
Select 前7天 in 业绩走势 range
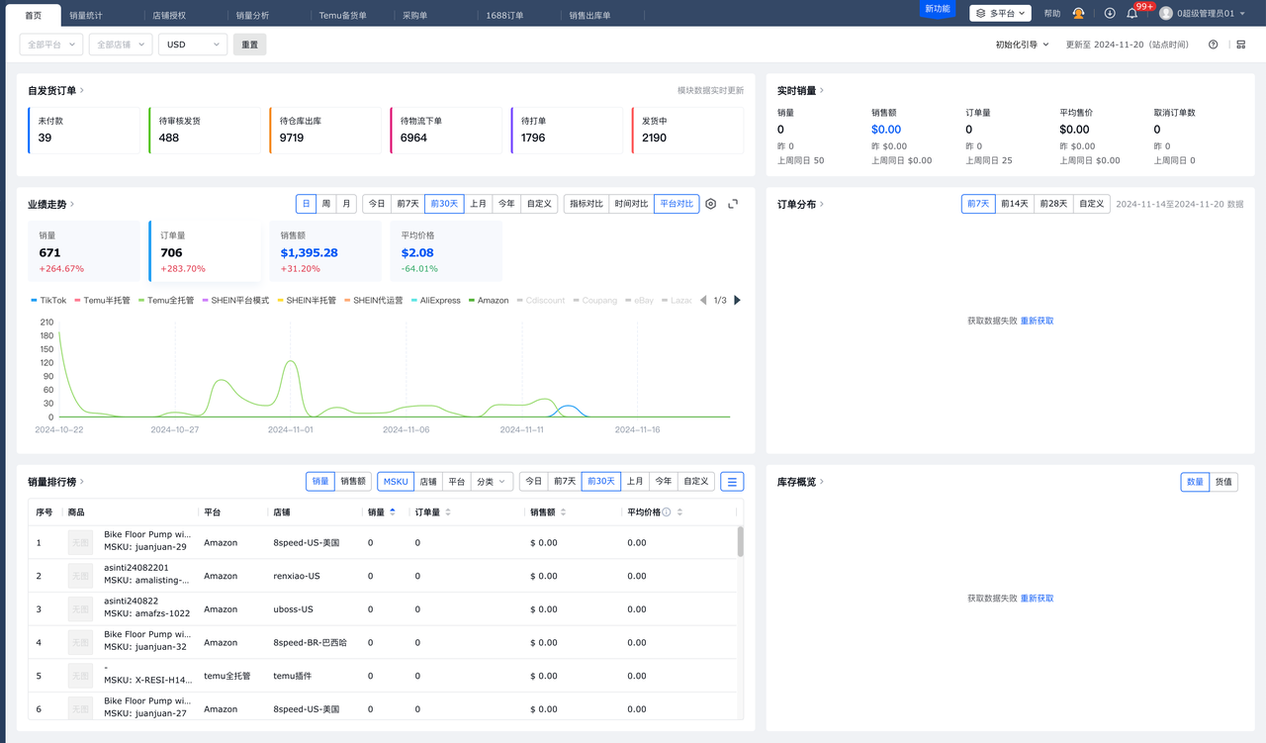point(407,204)
